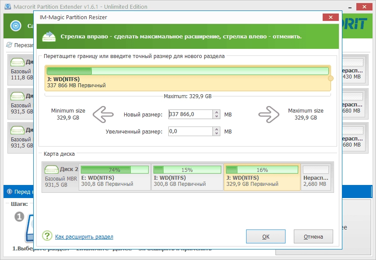The image size is (376, 260).
Task: Increase the enlarged size with up stepper
Action: coord(216,129)
